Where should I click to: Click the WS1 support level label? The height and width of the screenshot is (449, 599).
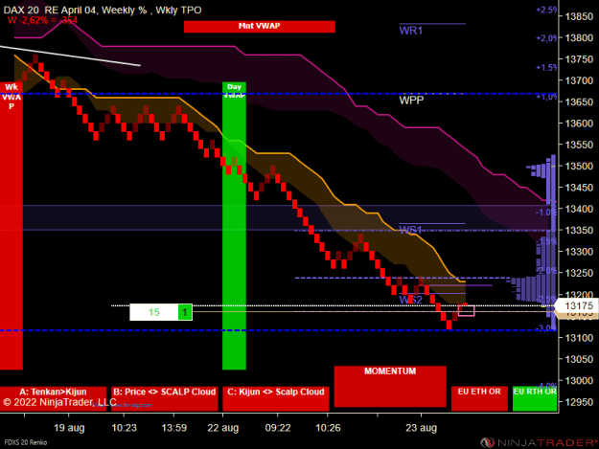[410, 230]
